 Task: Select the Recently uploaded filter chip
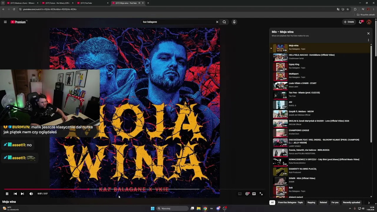point(351,203)
